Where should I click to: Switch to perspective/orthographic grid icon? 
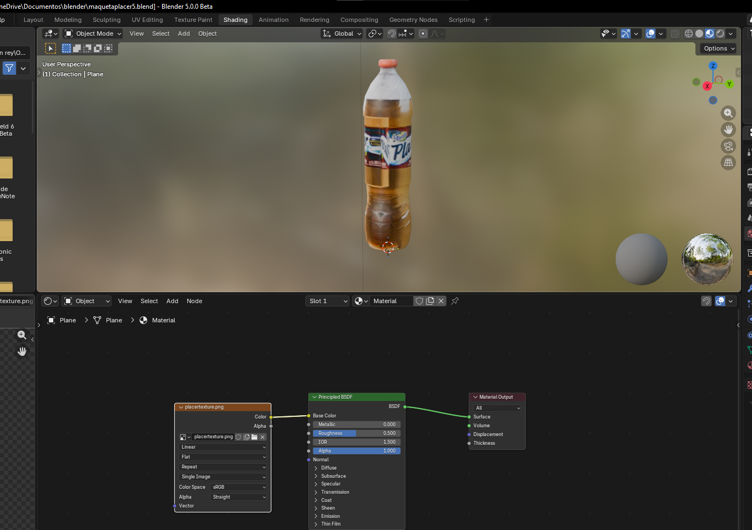coord(728,163)
